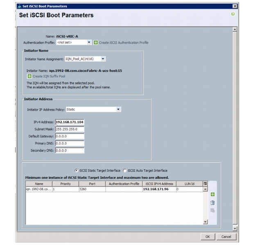The height and width of the screenshot is (245, 262).
Task: Click the dialog scrollbar up arrow
Action: click(235, 29)
